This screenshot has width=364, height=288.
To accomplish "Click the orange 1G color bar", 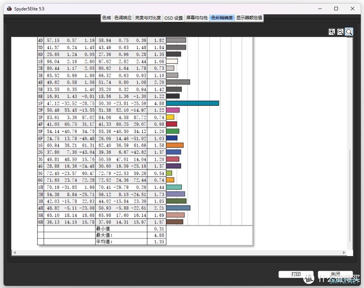I will (175, 145).
